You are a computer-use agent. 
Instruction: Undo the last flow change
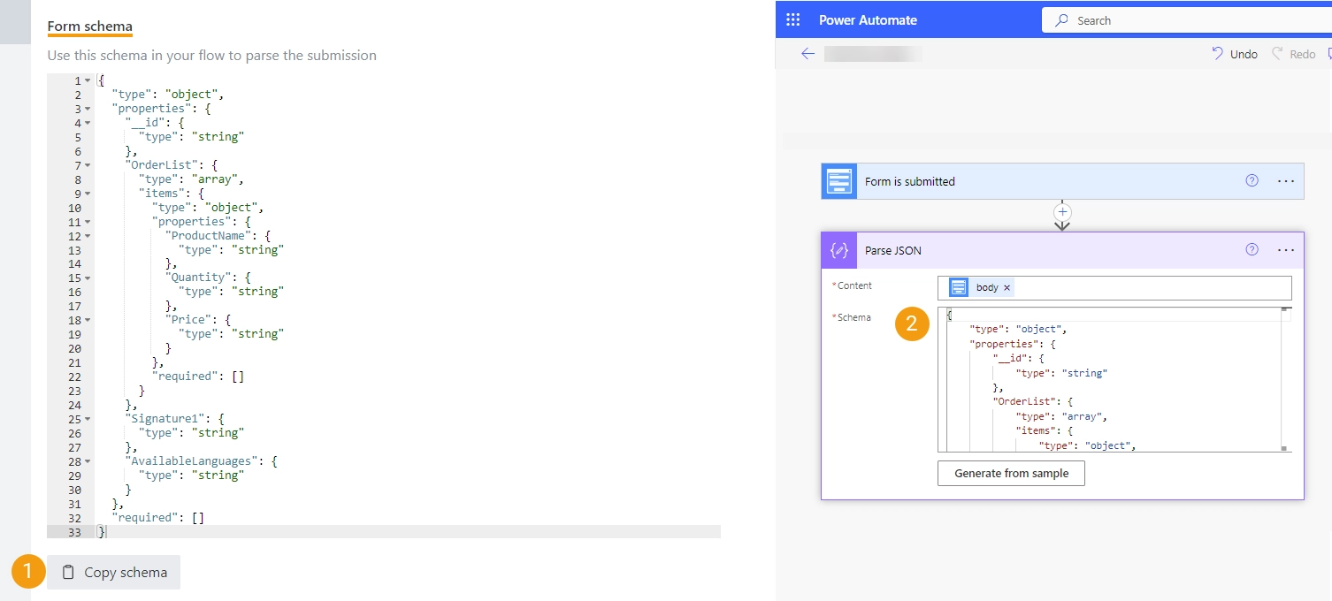[1235, 54]
